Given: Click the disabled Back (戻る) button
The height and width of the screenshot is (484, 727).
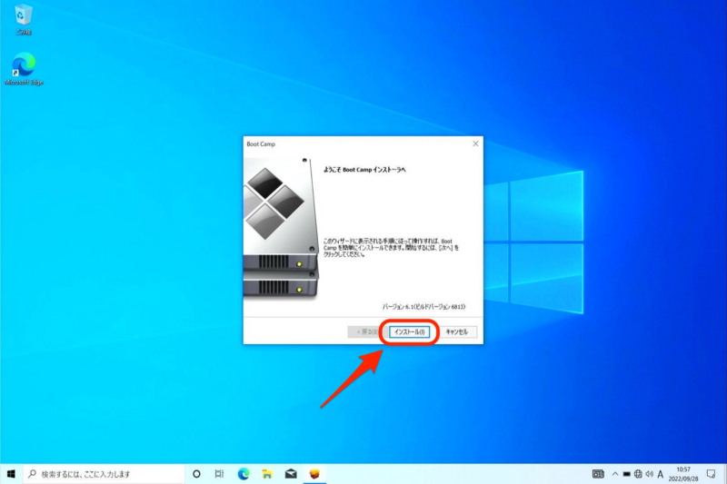Looking at the screenshot, I should [x=366, y=332].
